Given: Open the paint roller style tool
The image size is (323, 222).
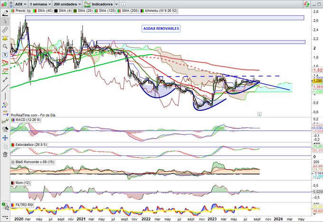Looking at the screenshot, I should coord(5,129).
